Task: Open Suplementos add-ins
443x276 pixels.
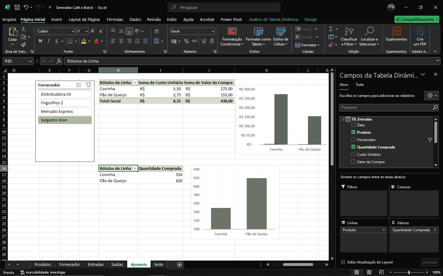Action: point(396,34)
